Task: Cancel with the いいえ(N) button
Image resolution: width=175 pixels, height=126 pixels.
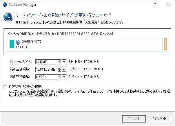Action: pyautogui.click(x=159, y=119)
